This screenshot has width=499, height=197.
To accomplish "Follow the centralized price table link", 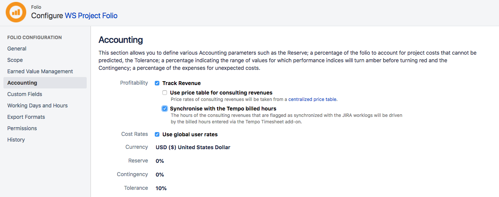I will (x=312, y=99).
